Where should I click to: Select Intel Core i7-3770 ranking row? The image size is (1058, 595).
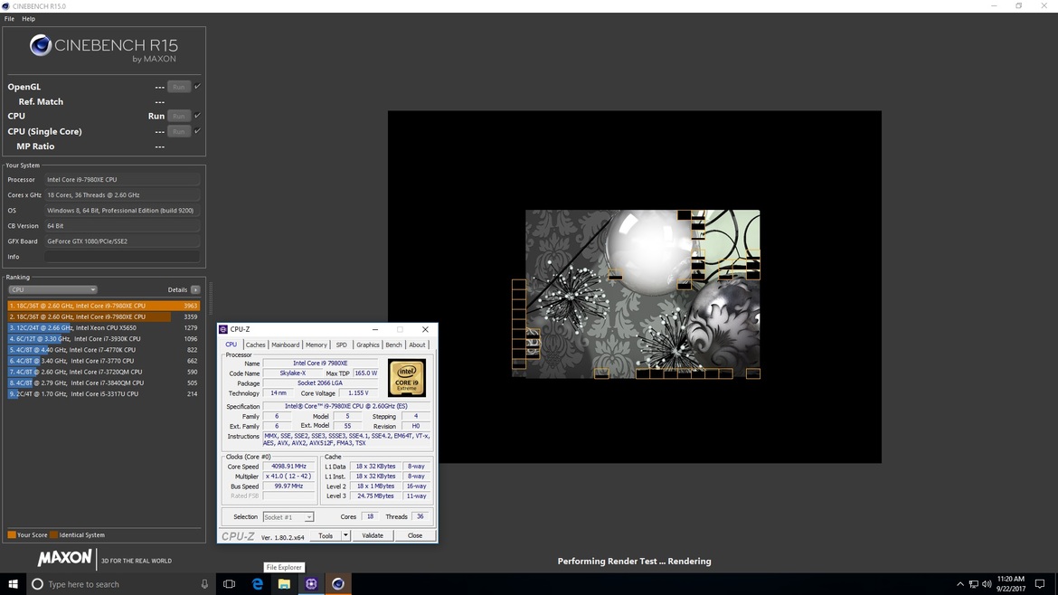click(x=104, y=361)
